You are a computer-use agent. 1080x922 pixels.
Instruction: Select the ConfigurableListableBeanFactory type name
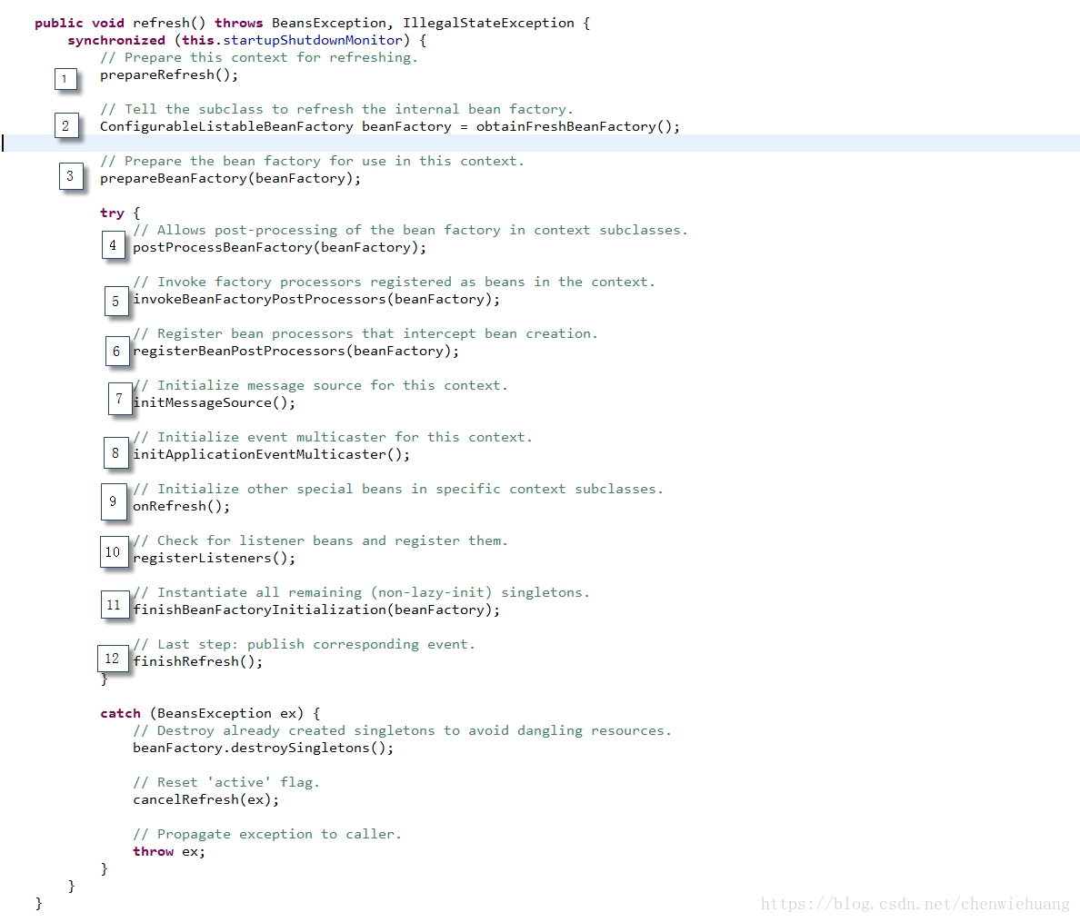[x=226, y=126]
